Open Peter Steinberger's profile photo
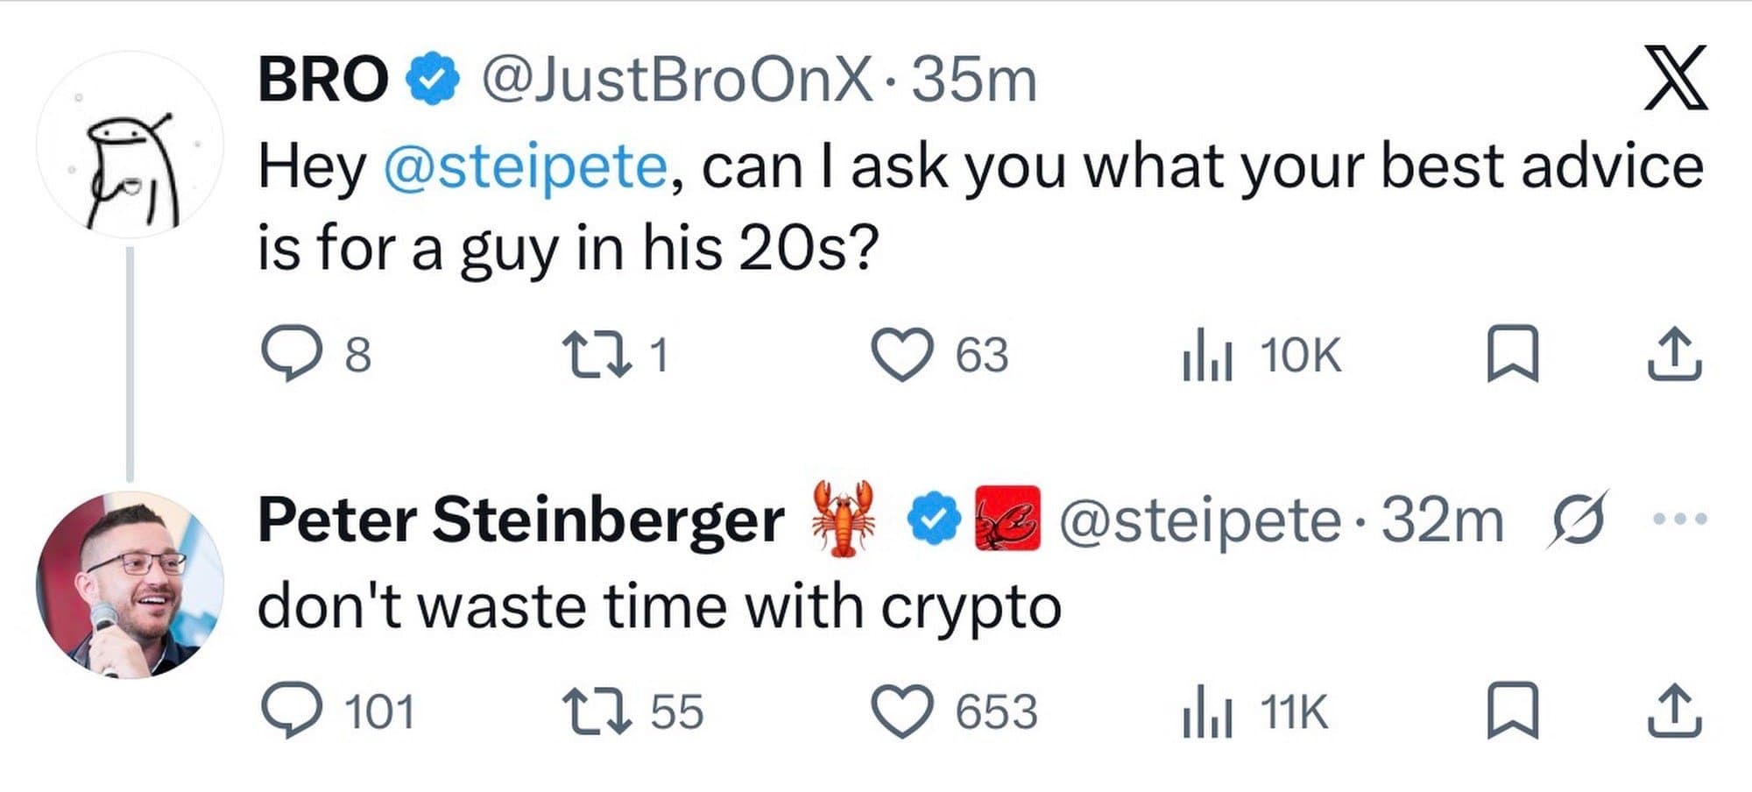Viewport: 1752px width, 792px height. pyautogui.click(x=130, y=584)
